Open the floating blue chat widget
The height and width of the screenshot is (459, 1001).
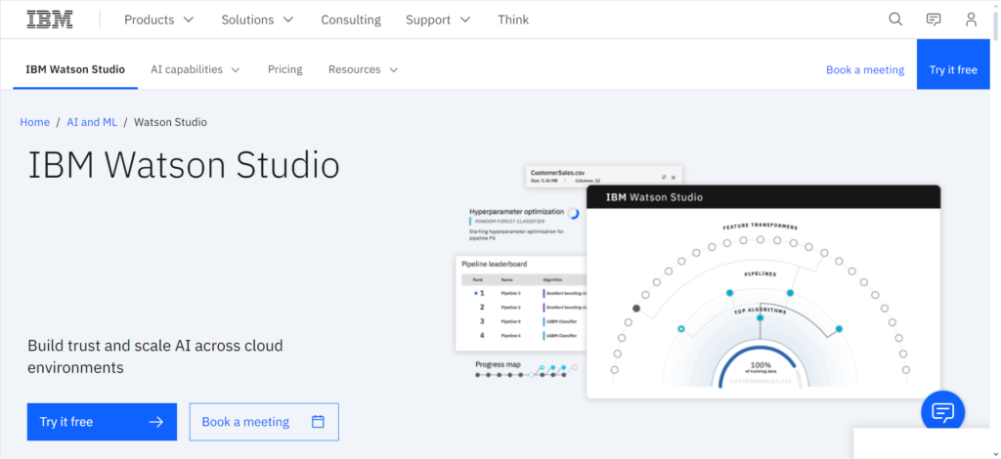pos(942,411)
